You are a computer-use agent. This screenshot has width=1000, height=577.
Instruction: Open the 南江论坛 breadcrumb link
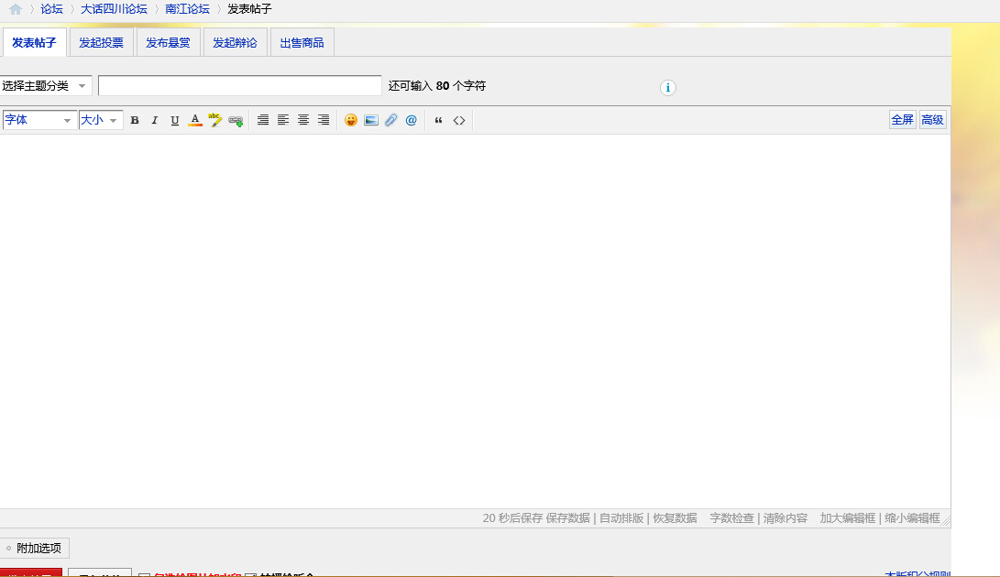(x=187, y=9)
